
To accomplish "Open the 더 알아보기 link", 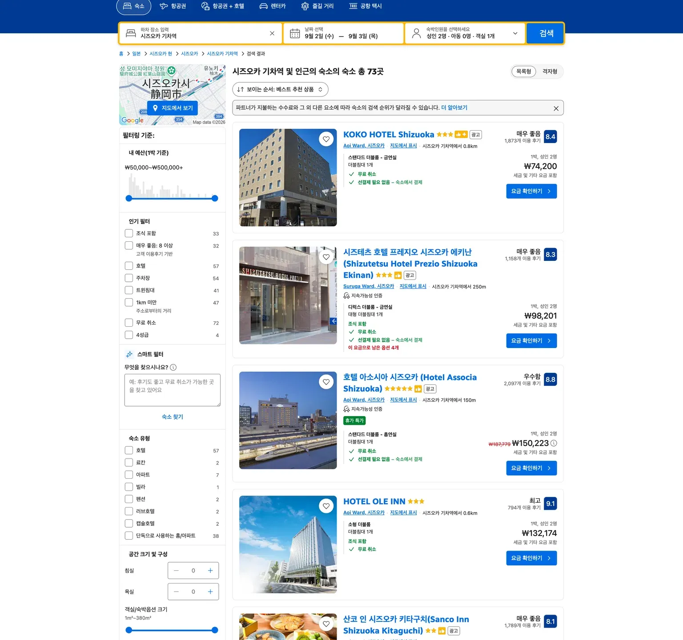I will [454, 108].
